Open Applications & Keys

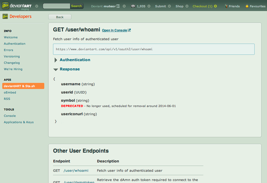19,122
